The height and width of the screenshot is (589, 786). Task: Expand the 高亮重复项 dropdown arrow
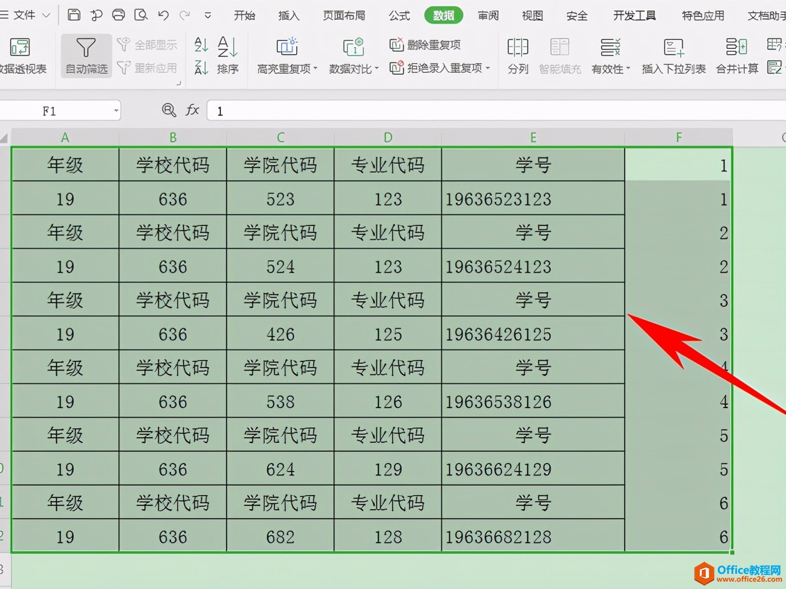click(315, 69)
